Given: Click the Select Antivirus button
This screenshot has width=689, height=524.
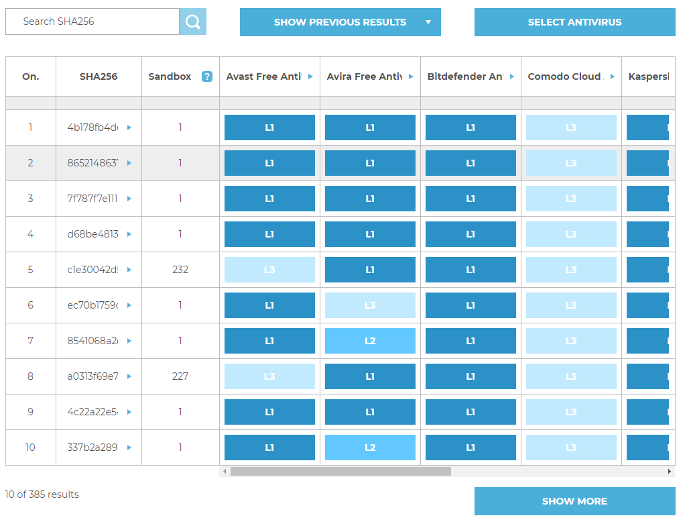Looking at the screenshot, I should click(575, 22).
